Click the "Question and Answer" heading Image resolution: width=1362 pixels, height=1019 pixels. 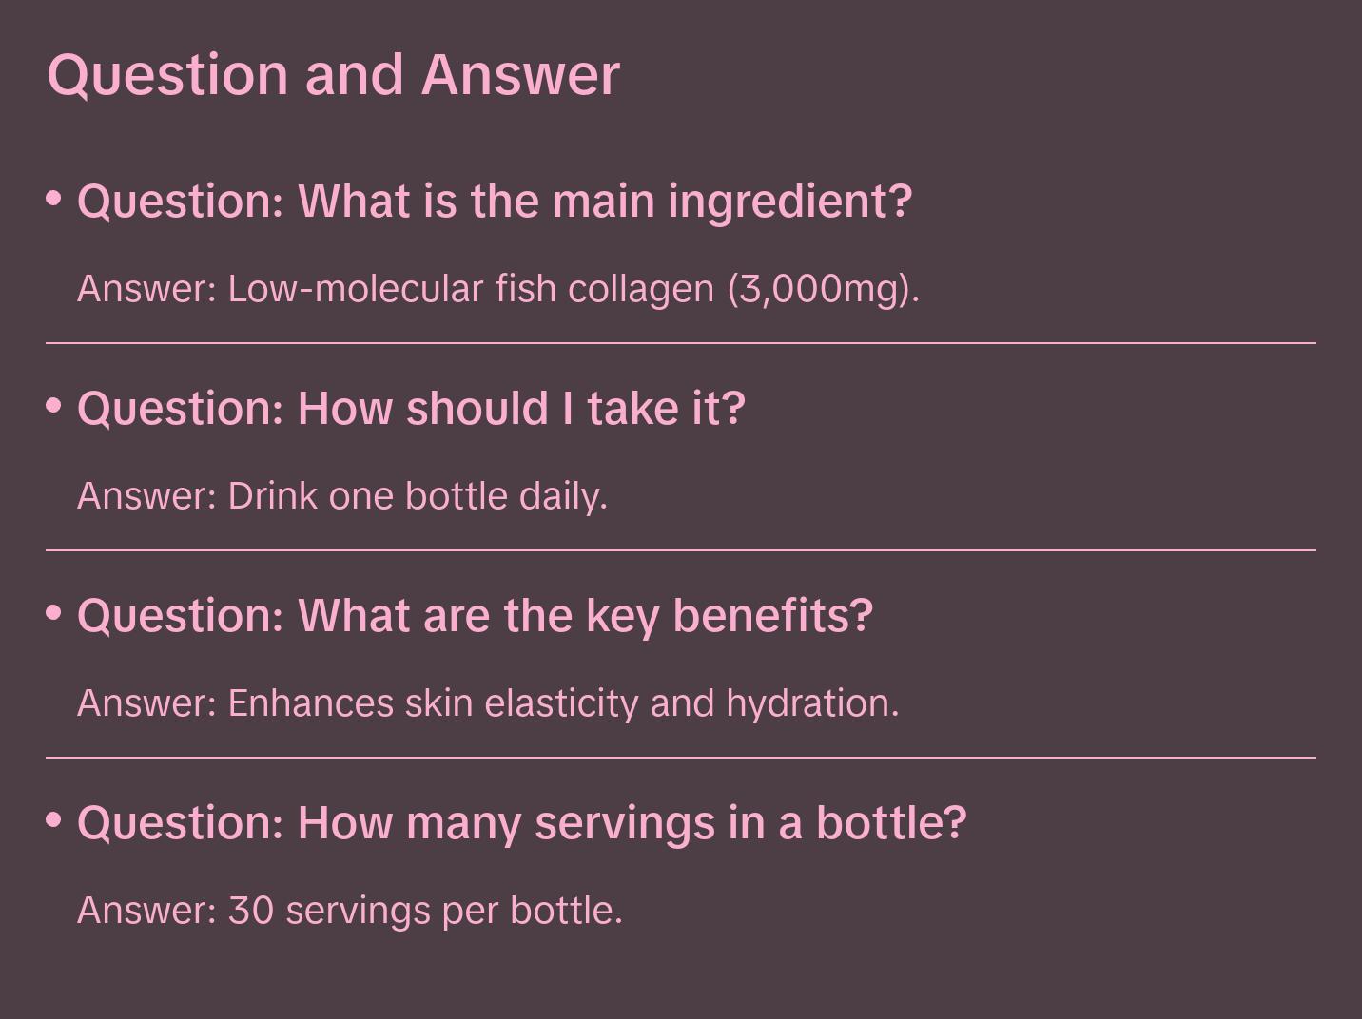coord(333,74)
